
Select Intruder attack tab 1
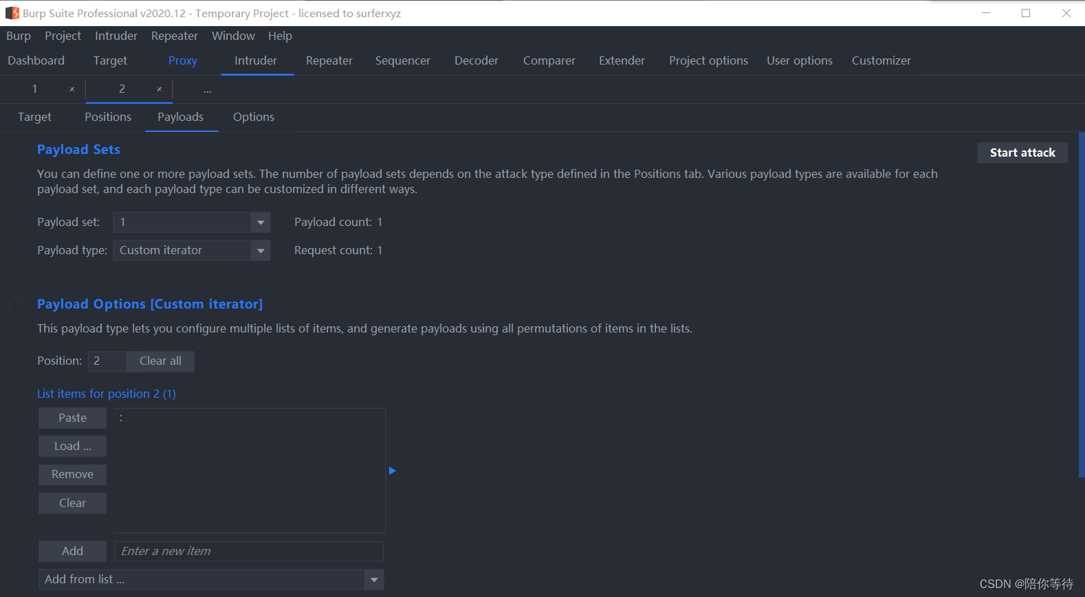pos(34,89)
